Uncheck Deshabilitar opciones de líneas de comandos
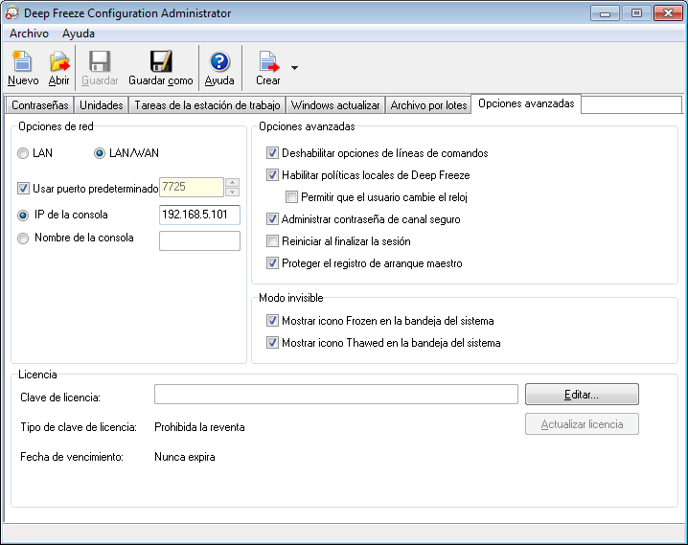Screen dimensions: 688x545 272,153
